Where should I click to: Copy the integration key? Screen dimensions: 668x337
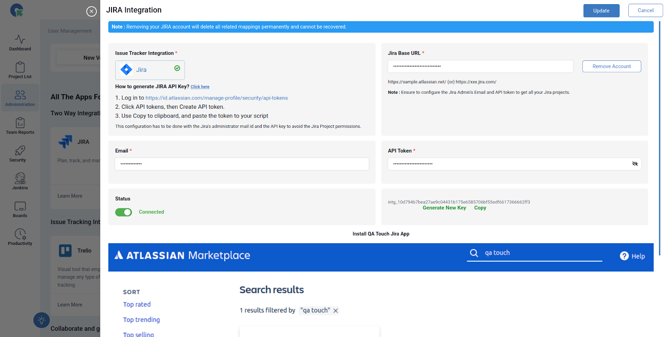[x=480, y=208]
